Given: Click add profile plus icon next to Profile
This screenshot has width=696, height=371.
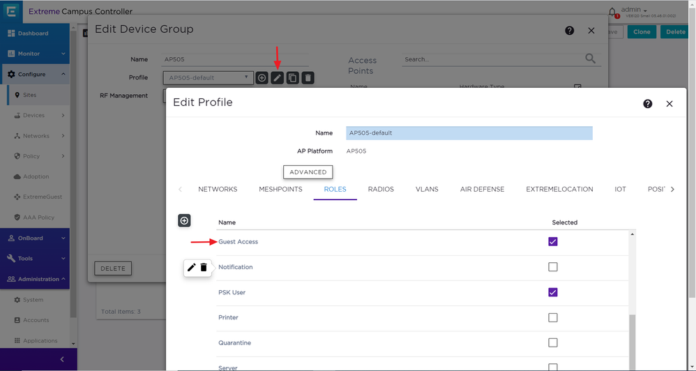Looking at the screenshot, I should click(x=262, y=77).
